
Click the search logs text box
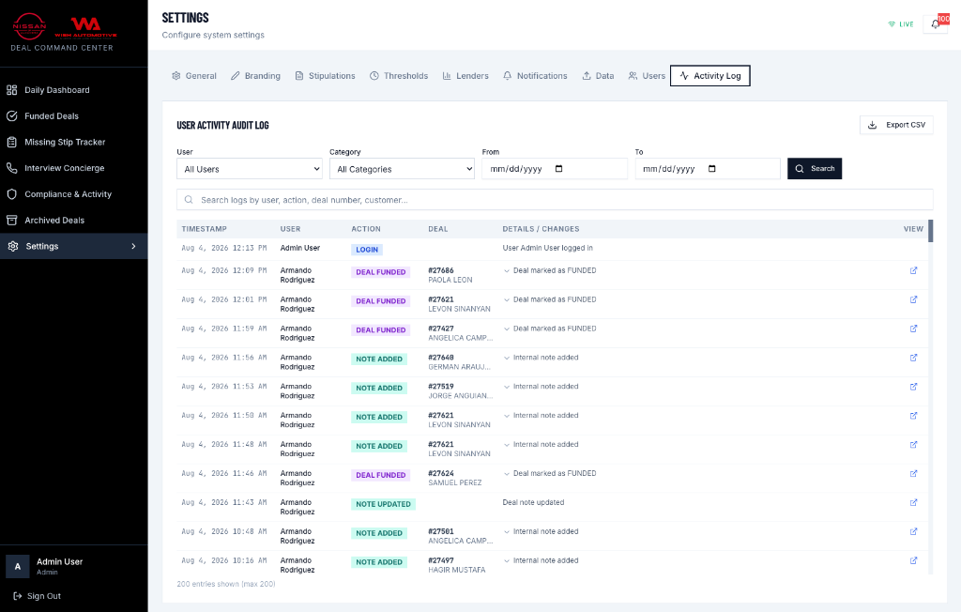point(555,200)
